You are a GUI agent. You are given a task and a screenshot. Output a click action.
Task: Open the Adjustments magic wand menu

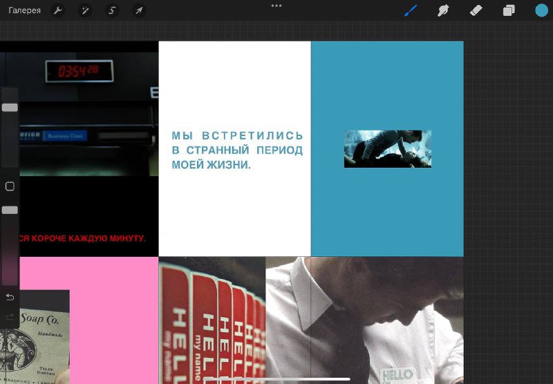85,10
